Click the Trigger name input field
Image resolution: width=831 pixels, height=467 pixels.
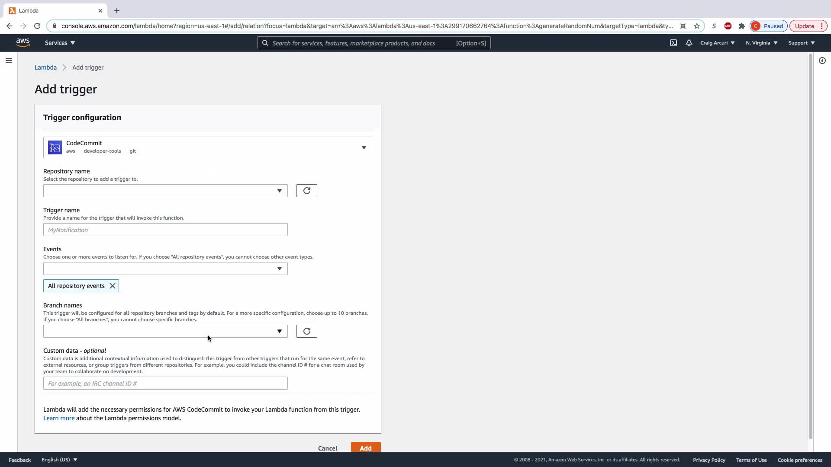point(165,230)
